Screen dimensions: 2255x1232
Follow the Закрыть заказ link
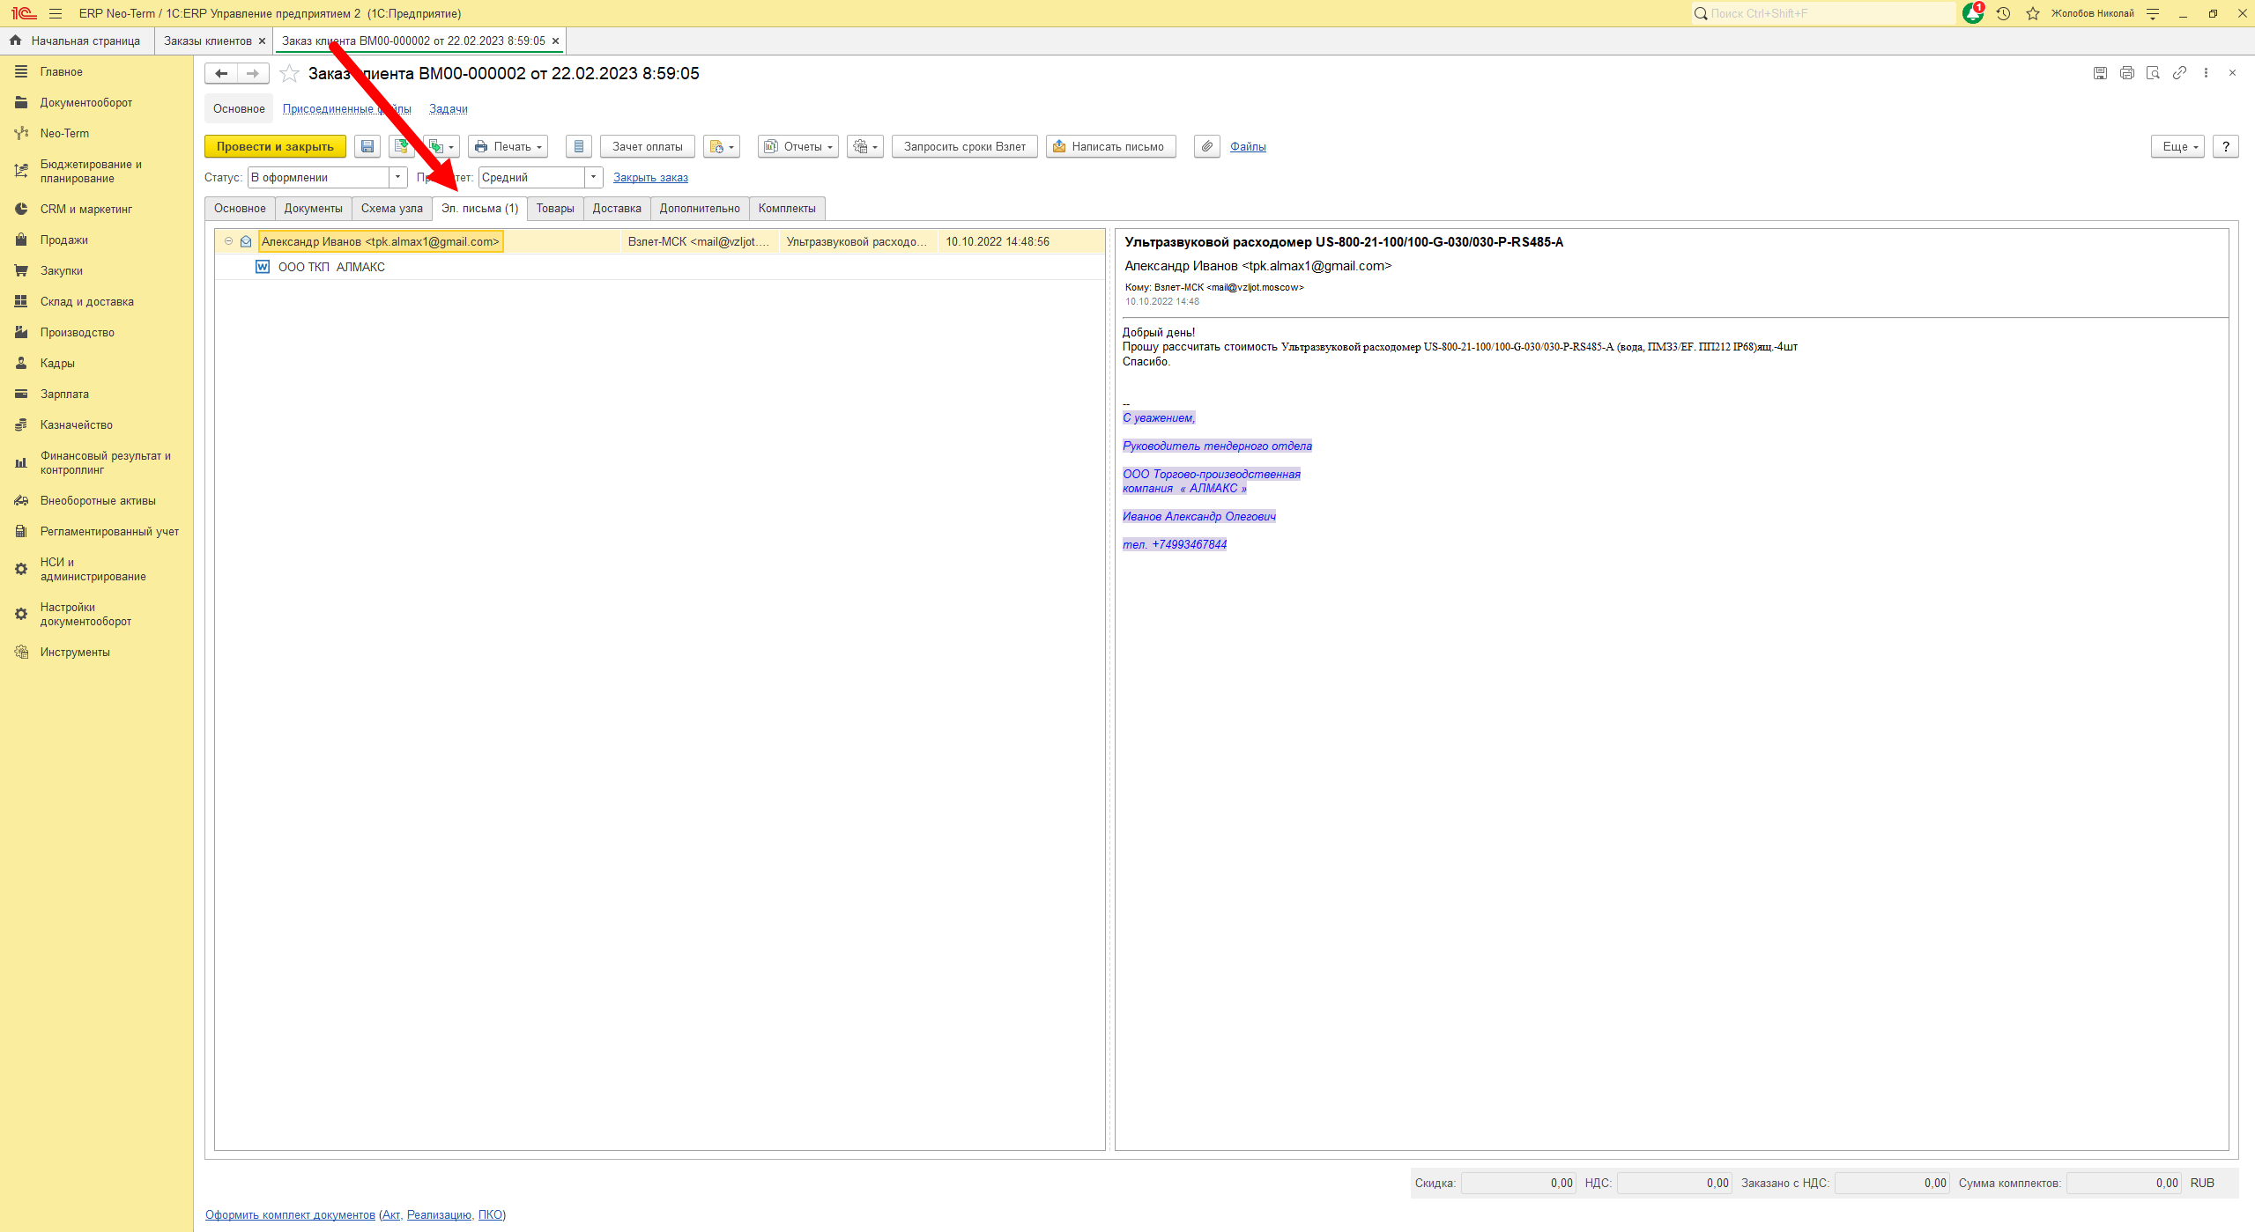pos(650,178)
